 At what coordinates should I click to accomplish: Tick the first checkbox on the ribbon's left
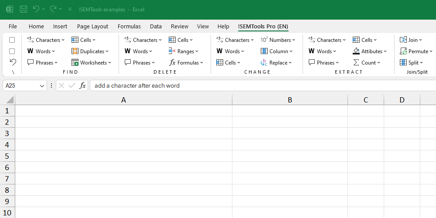pos(12,40)
